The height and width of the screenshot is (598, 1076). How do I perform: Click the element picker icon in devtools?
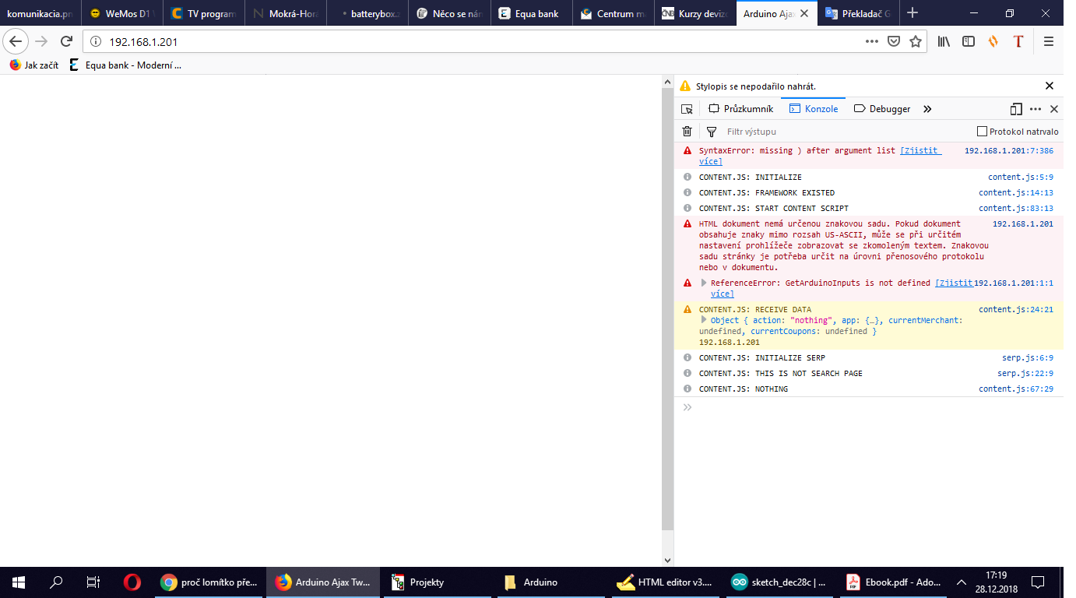coord(687,109)
